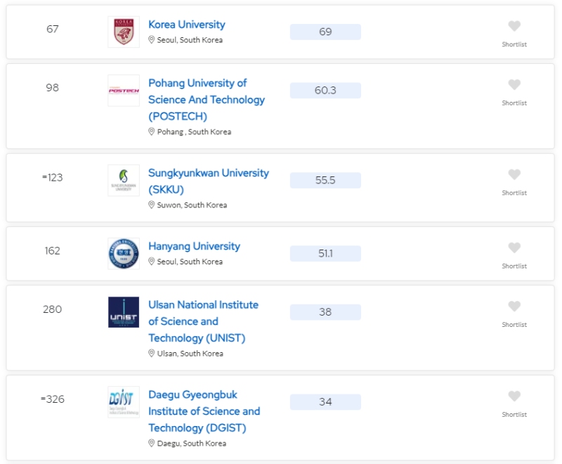
Task: Open Korea University profile link
Action: tap(187, 25)
